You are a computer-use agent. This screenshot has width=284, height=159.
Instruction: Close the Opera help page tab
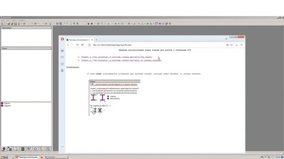point(92,40)
